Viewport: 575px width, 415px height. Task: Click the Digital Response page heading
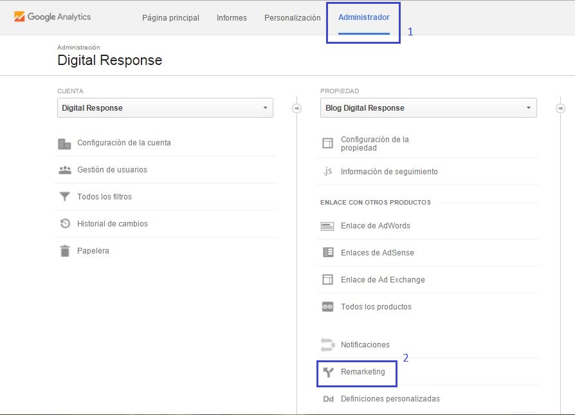tap(109, 60)
